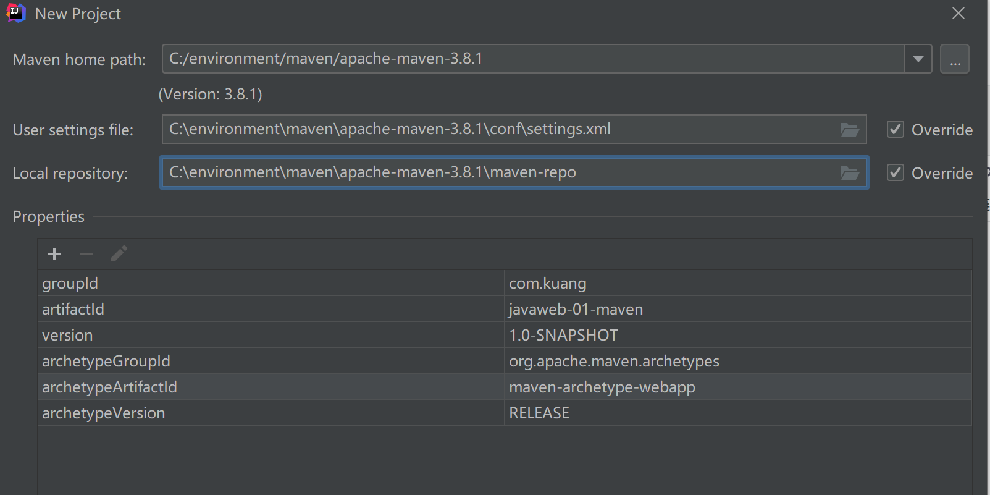This screenshot has width=990, height=495.
Task: Click the edit property pencil icon
Action: click(x=119, y=254)
